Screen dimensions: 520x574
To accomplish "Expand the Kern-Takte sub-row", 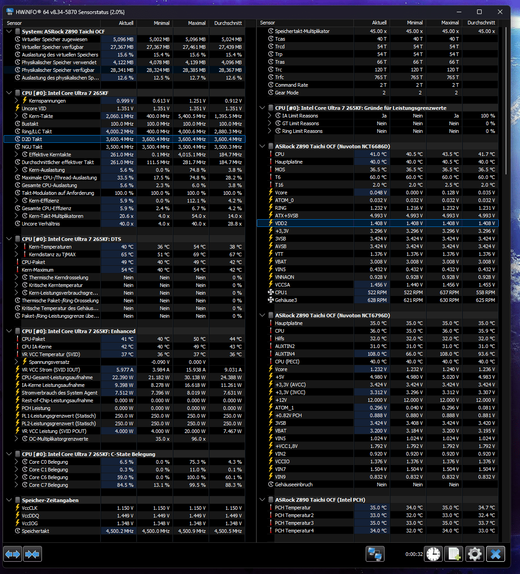I will click(16, 116).
